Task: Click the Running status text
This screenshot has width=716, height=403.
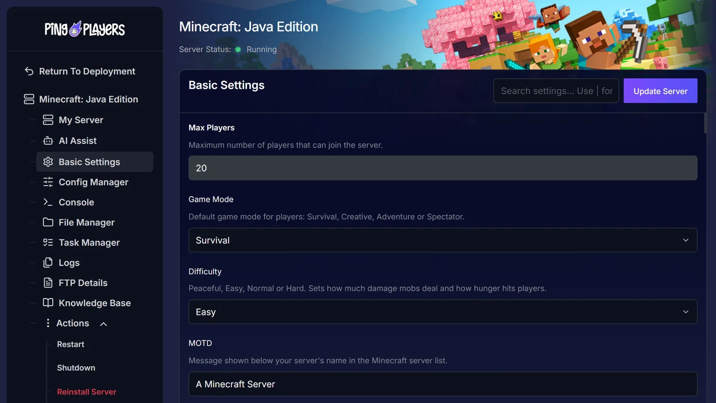Action: point(261,49)
